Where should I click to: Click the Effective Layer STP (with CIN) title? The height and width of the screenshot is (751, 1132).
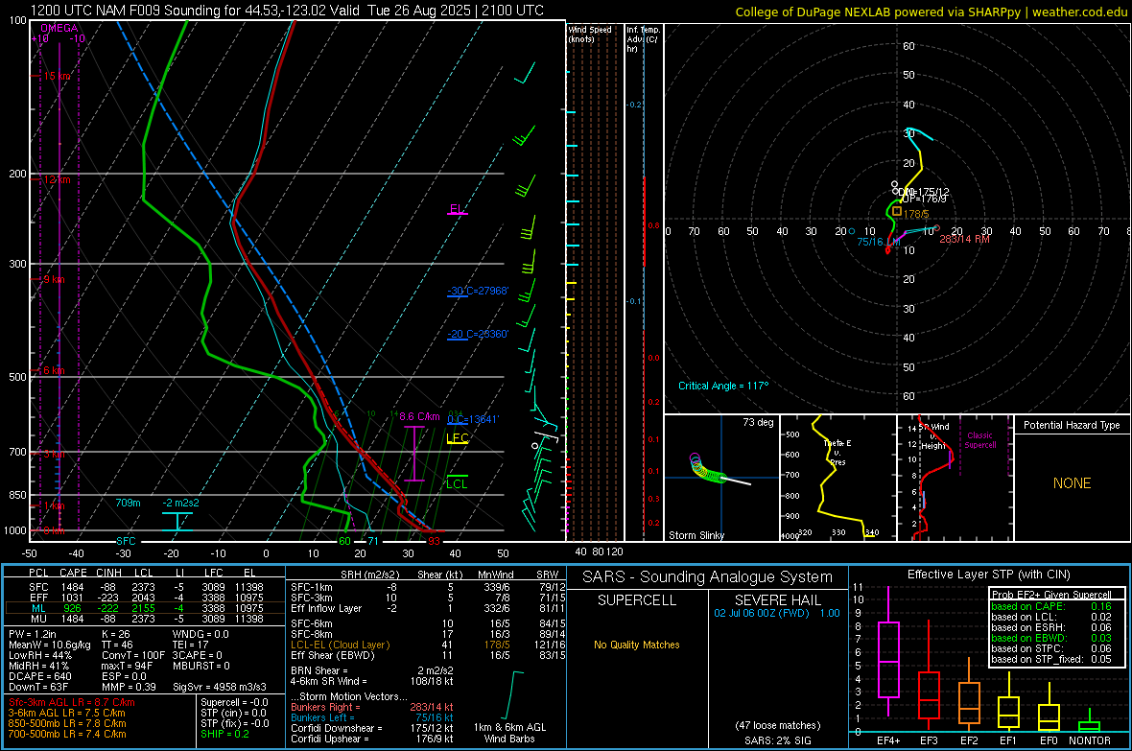click(x=989, y=575)
